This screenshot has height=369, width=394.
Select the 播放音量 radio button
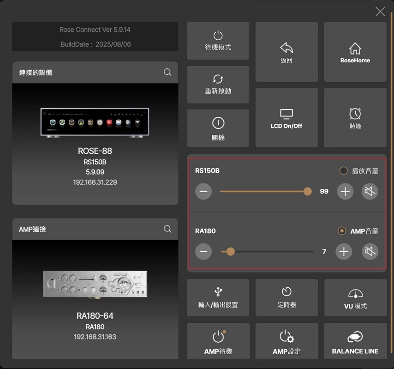click(343, 171)
